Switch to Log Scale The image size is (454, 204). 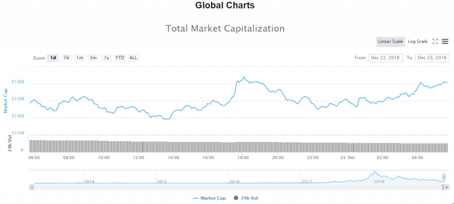[x=418, y=42]
